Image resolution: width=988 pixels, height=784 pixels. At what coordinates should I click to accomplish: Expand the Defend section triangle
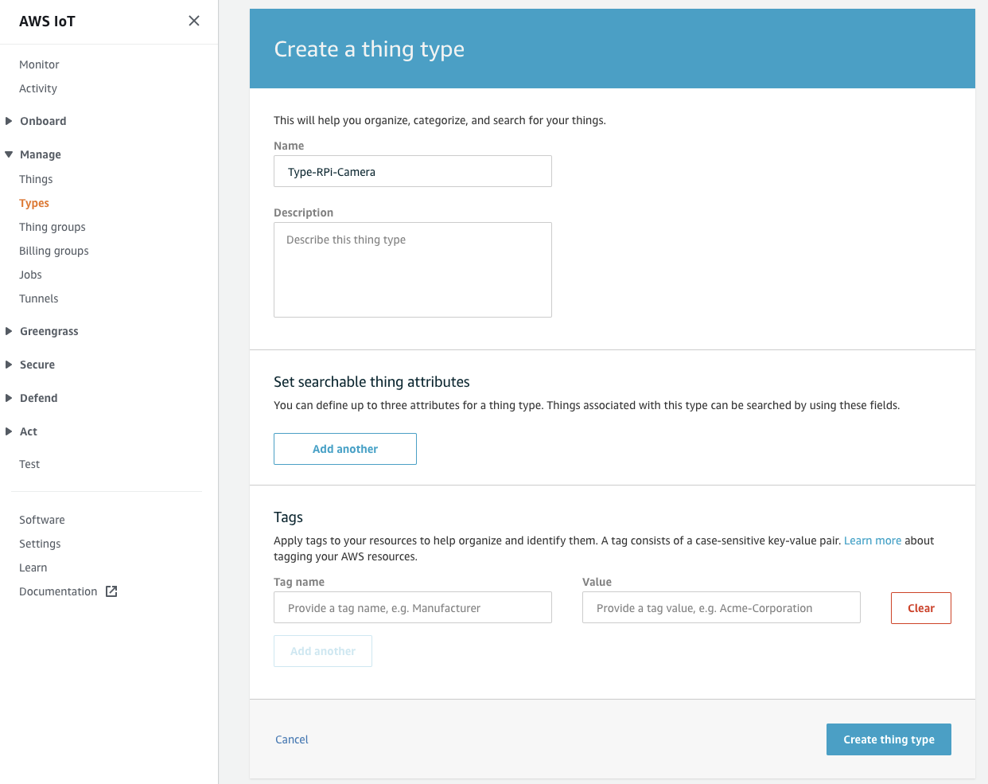pos(9,398)
